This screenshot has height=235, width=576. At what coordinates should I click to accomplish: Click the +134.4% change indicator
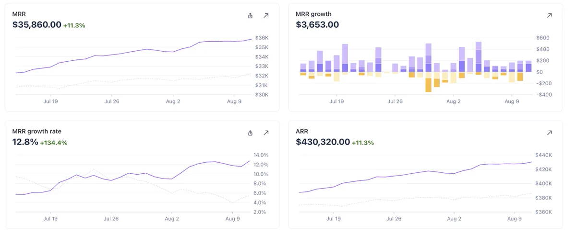point(54,143)
